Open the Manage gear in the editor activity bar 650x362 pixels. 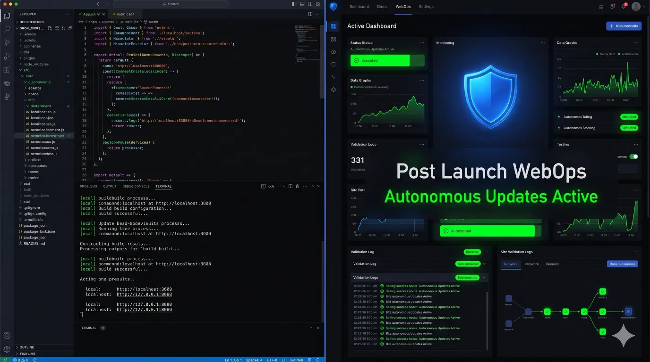[7, 349]
